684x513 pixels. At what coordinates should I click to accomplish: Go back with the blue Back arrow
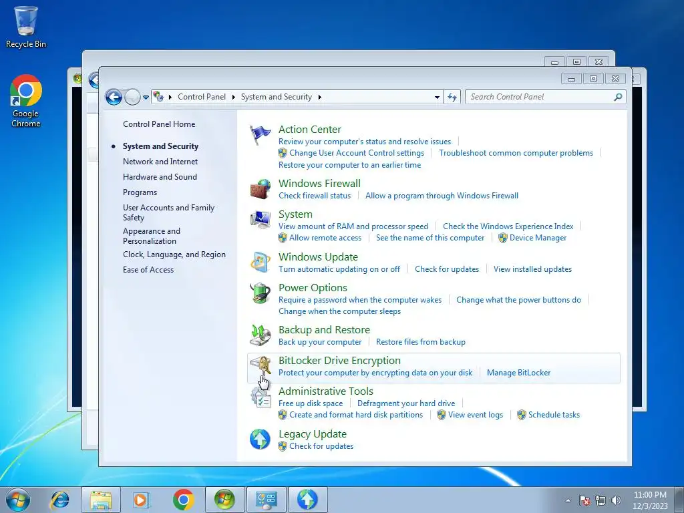[x=114, y=97]
